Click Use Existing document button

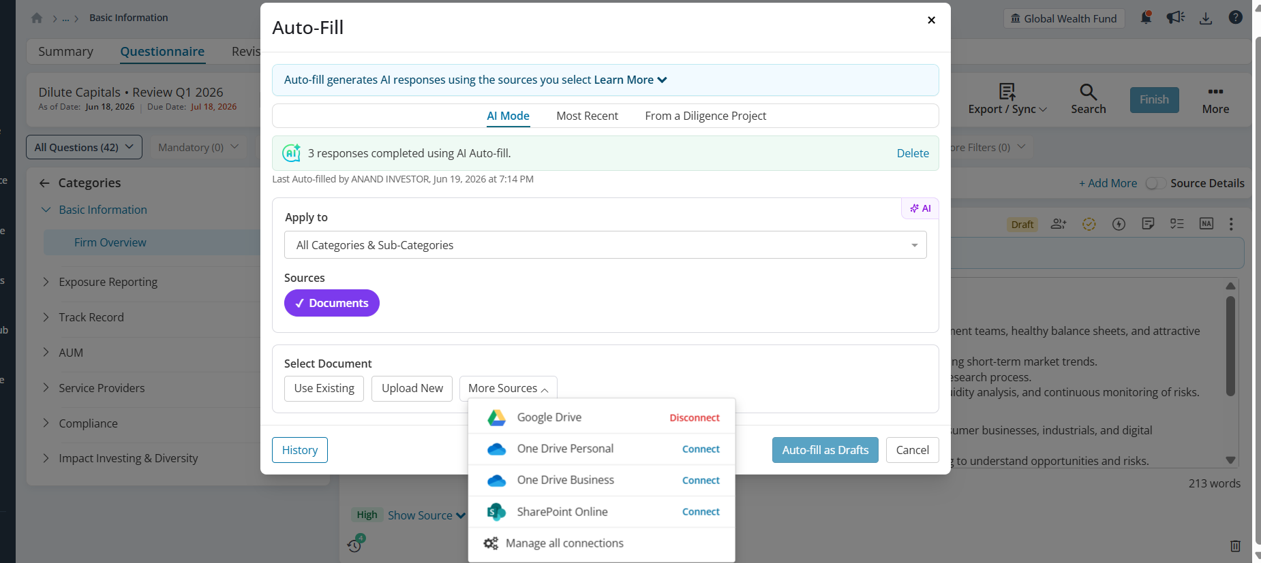pyautogui.click(x=324, y=388)
